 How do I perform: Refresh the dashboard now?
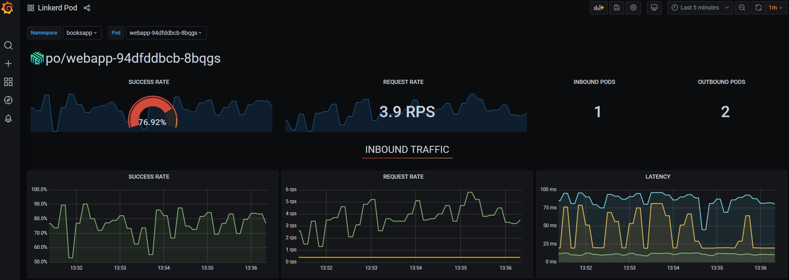(x=758, y=8)
